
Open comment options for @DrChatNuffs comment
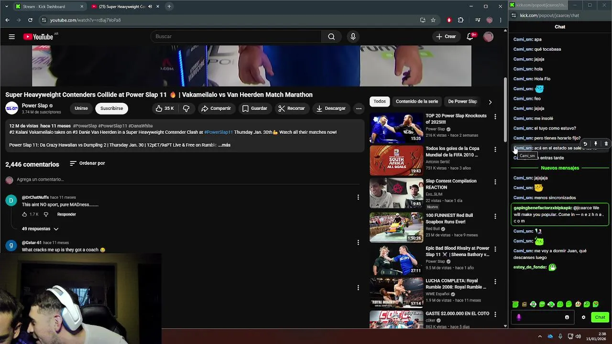click(x=358, y=197)
